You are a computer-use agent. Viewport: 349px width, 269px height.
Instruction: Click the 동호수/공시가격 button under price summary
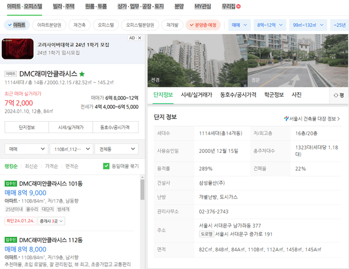115,127
